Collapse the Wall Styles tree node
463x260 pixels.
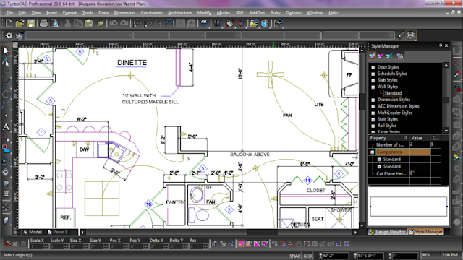click(373, 87)
